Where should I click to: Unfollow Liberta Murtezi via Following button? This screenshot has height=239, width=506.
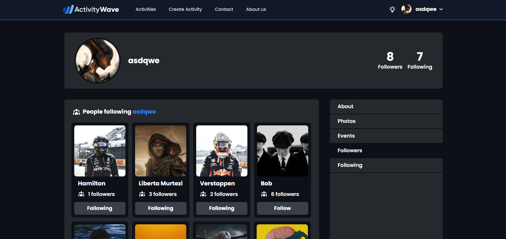(x=161, y=208)
